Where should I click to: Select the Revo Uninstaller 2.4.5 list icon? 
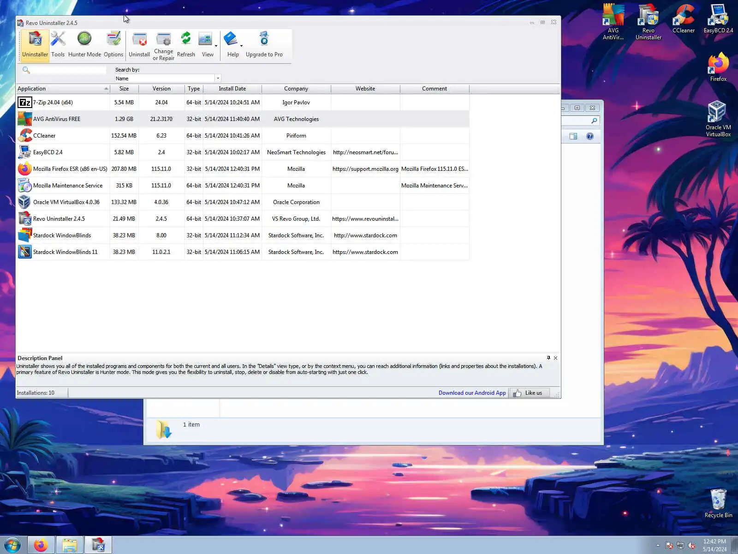tap(24, 219)
